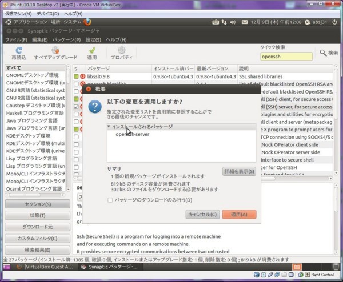Viewport: 343px width, 282px height.
Task: Open the keyboard indicator in the panel
Action: pos(216,22)
